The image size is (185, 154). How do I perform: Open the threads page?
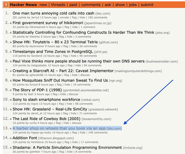58,5
